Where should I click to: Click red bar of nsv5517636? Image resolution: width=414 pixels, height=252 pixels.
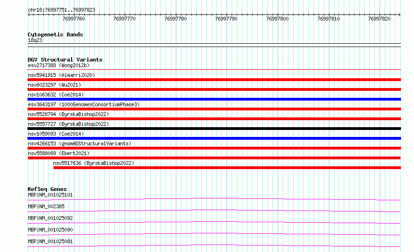tap(227, 168)
